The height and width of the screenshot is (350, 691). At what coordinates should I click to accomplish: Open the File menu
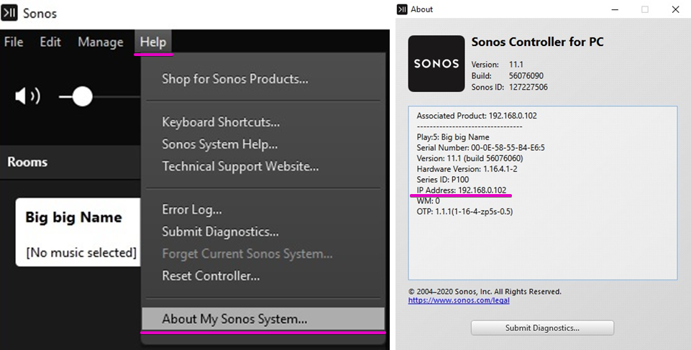pos(14,42)
